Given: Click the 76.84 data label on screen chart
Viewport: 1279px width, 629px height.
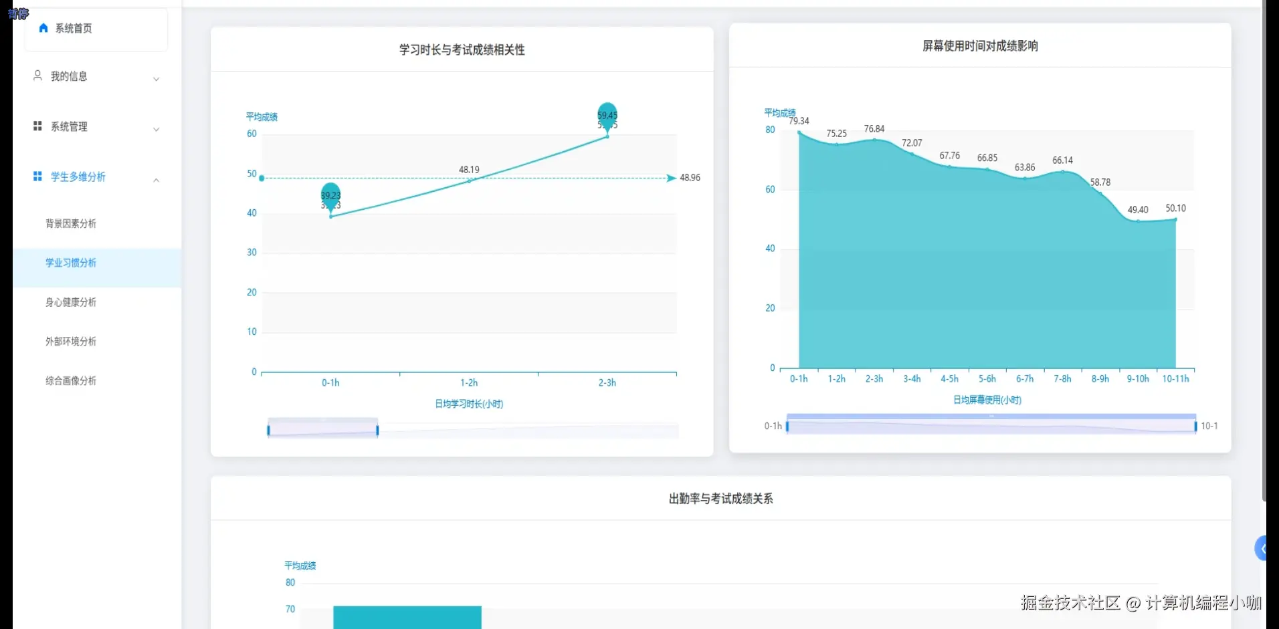Looking at the screenshot, I should [x=874, y=129].
